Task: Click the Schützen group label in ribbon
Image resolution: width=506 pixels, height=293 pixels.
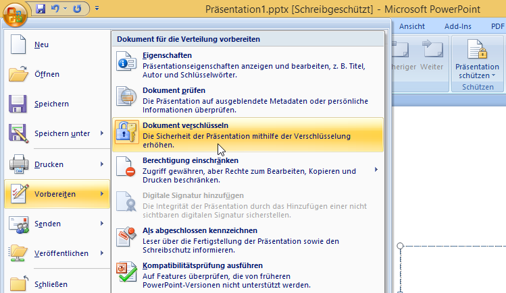Action: 478,87
